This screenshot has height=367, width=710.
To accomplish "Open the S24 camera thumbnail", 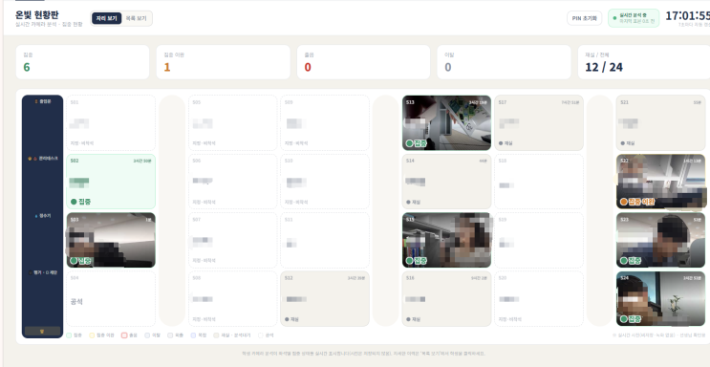I will (660, 298).
